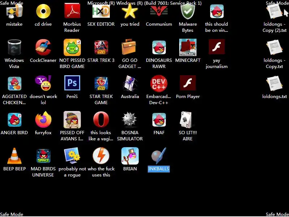Launch the 'Morbius Reader' PDF icon

72,11
